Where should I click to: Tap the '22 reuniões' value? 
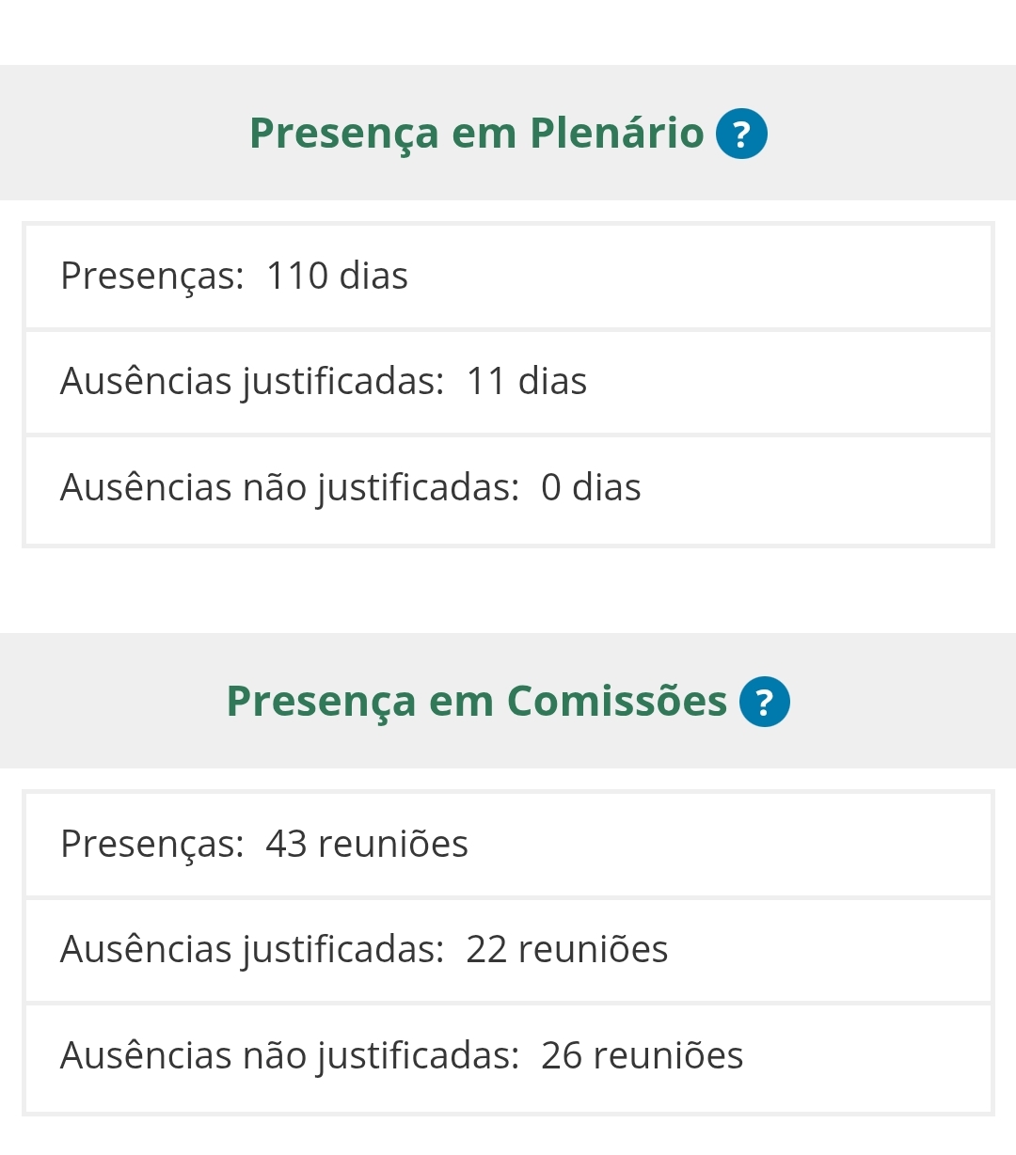(x=566, y=950)
